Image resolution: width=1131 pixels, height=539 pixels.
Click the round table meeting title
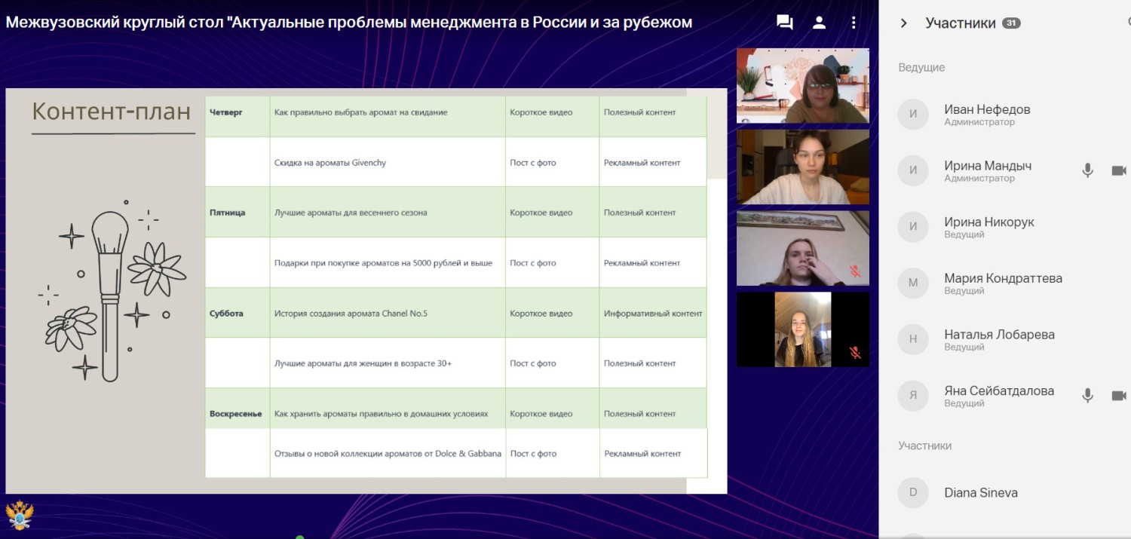pos(349,23)
